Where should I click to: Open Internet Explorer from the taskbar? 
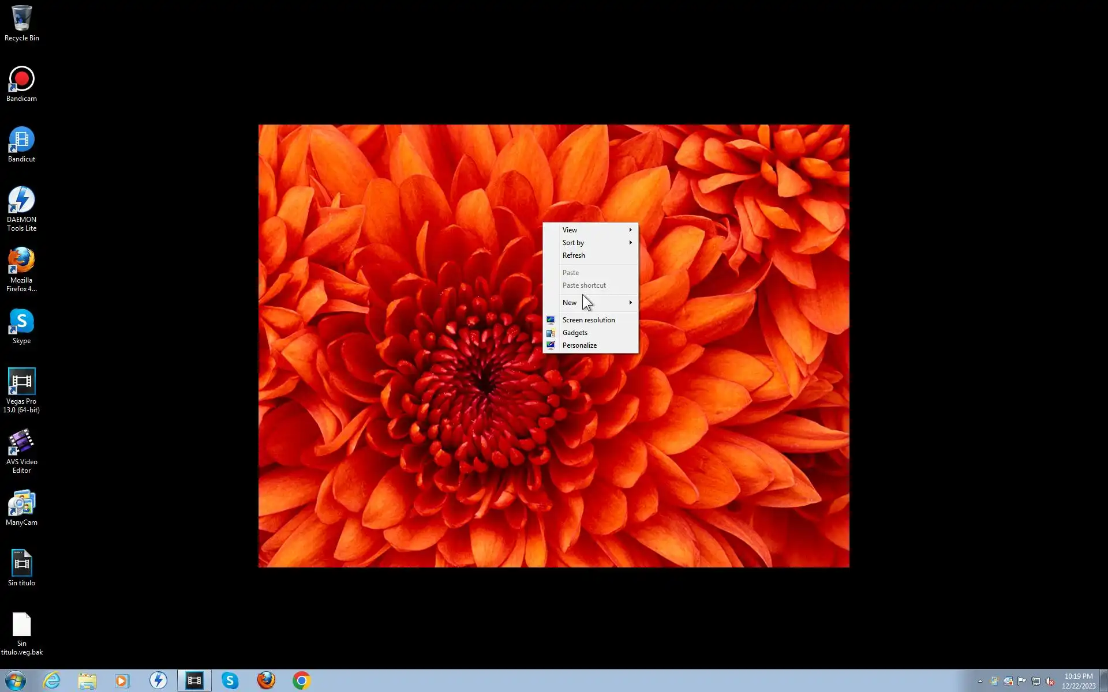pos(51,680)
